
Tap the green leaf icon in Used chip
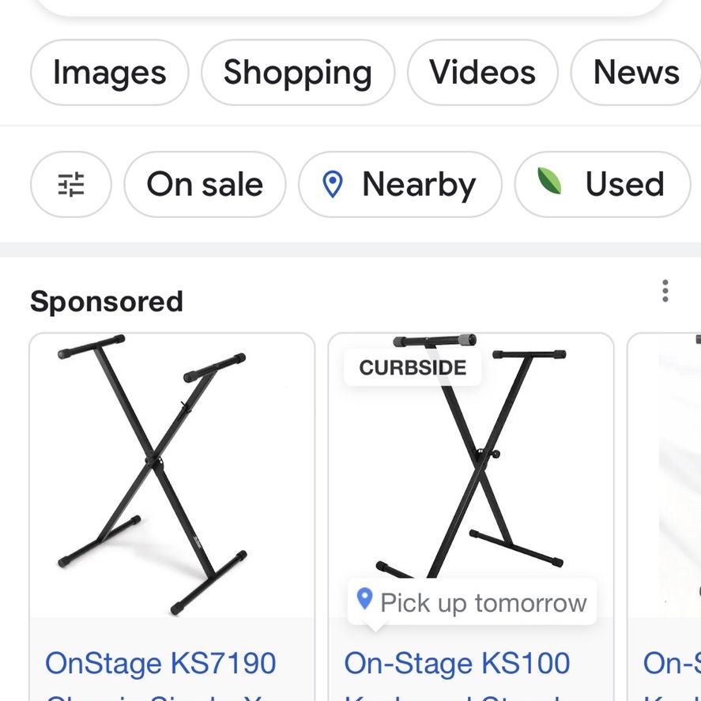point(549,181)
